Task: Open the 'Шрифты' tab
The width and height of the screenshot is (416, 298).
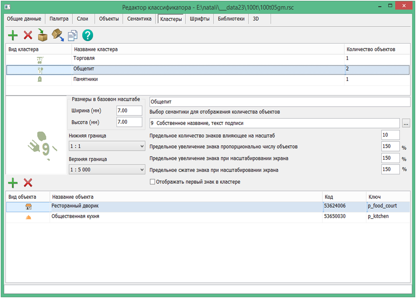Action: click(x=200, y=19)
